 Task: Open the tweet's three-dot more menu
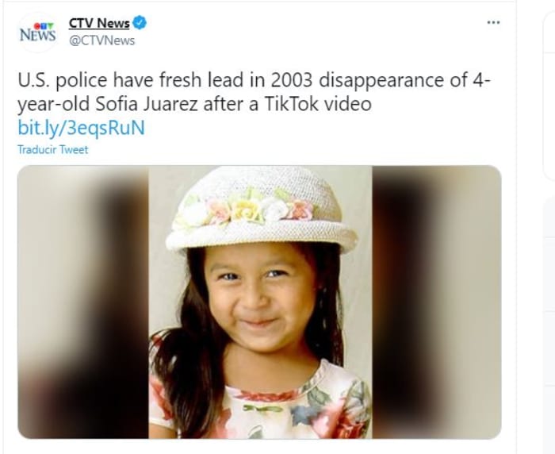pyautogui.click(x=493, y=23)
